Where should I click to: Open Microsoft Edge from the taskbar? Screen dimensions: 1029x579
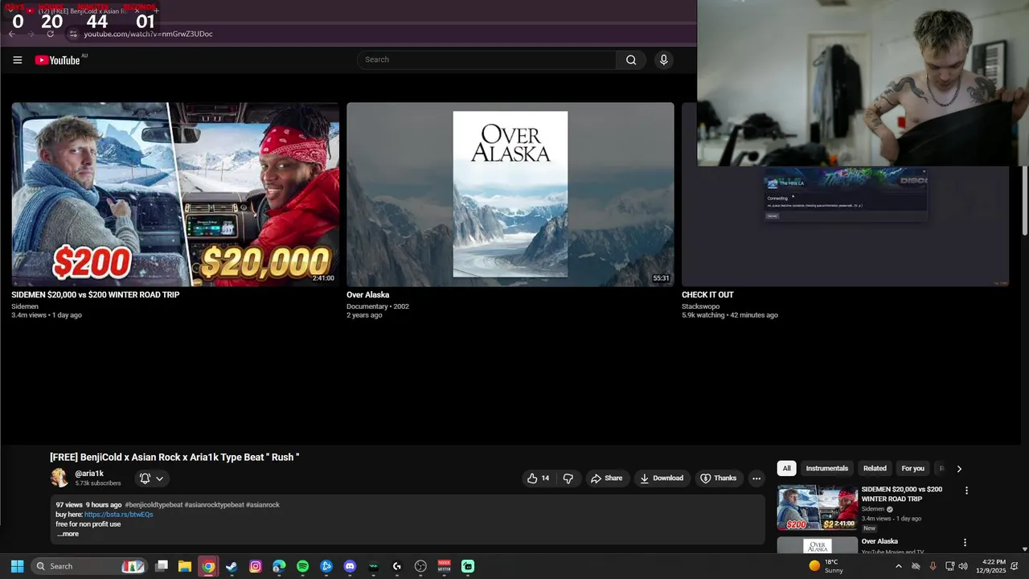279,566
